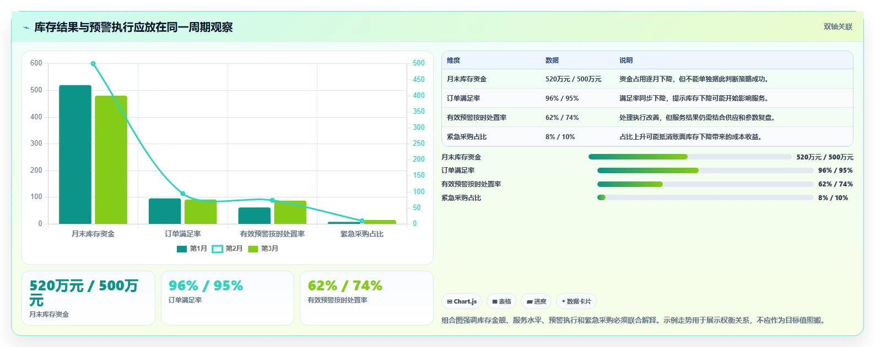Select the 紧急采购占比 table row label
The width and height of the screenshot is (875, 347).
tap(467, 137)
